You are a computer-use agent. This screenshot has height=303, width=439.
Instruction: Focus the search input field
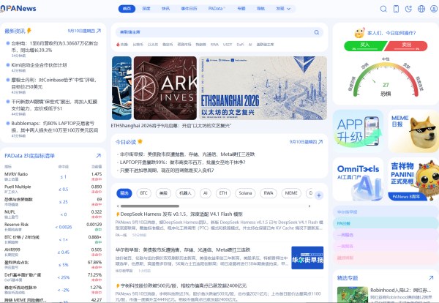click(x=219, y=32)
